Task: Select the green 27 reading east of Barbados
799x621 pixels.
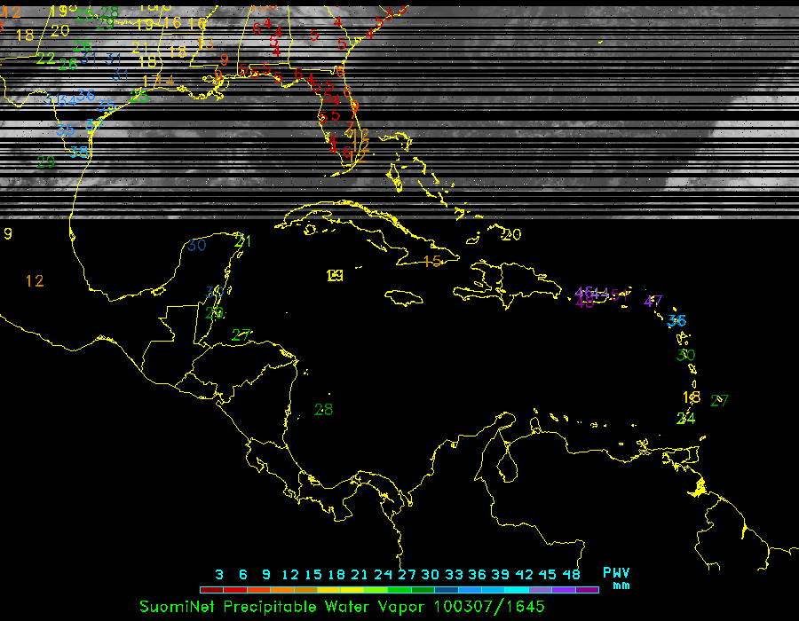Action: pyautogui.click(x=719, y=400)
